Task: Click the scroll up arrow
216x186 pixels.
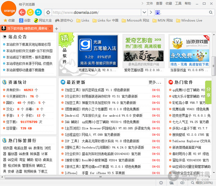Action: [x=214, y=35]
